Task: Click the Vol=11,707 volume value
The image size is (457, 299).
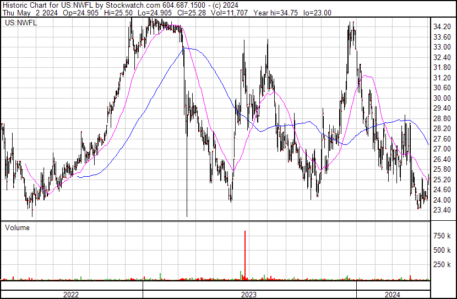Action: 229,13
